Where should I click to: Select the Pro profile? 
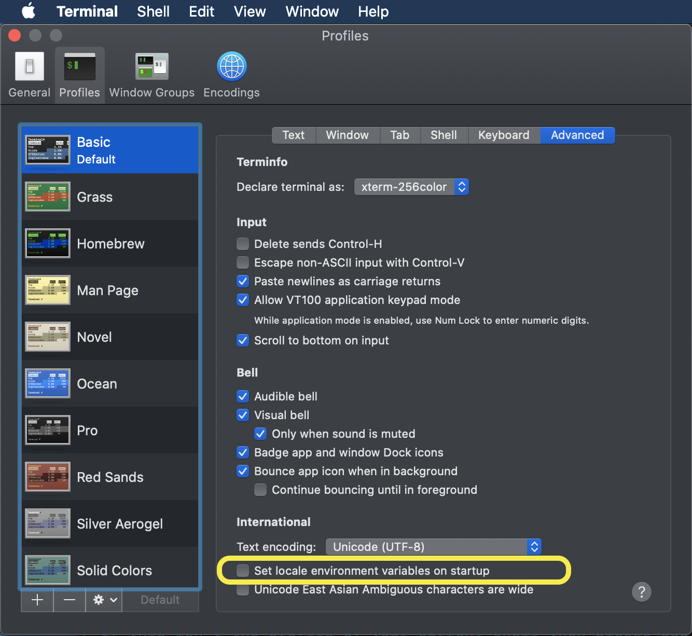pos(110,430)
